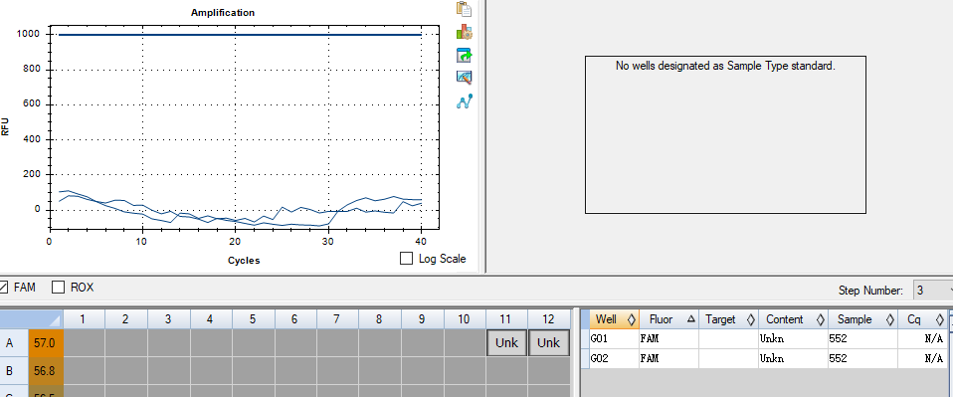Image resolution: width=953 pixels, height=397 pixels.
Task: Export the amplification chart using the green arrow icon
Action: point(464,56)
